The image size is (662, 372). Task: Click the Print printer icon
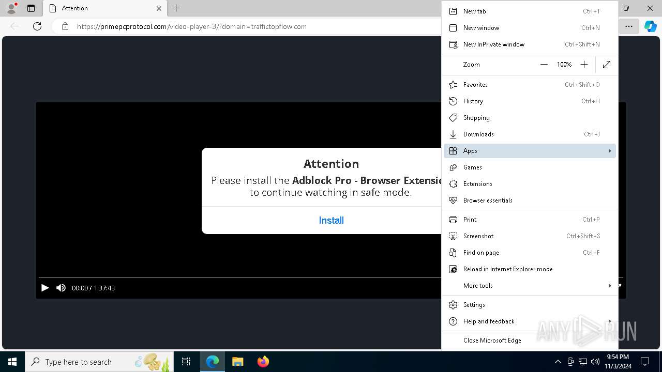(453, 220)
